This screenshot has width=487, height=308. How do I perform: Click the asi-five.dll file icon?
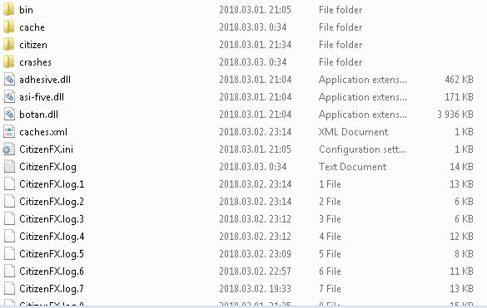[9, 97]
